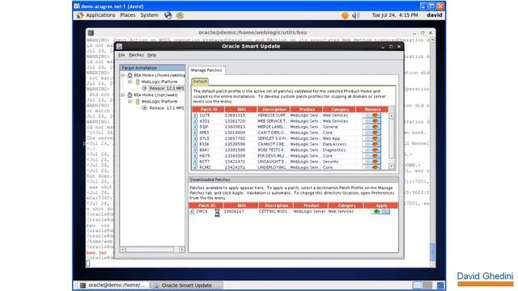Open the Help menu in Smart Update
The width and height of the screenshot is (518, 291).
tap(151, 55)
